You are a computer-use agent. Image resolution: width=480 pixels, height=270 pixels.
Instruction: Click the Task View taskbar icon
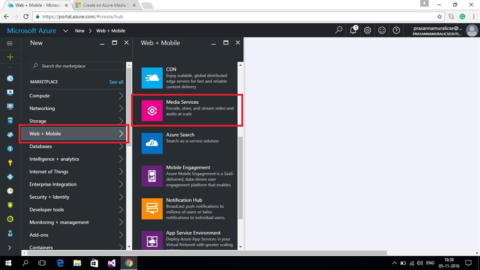[x=42, y=263]
